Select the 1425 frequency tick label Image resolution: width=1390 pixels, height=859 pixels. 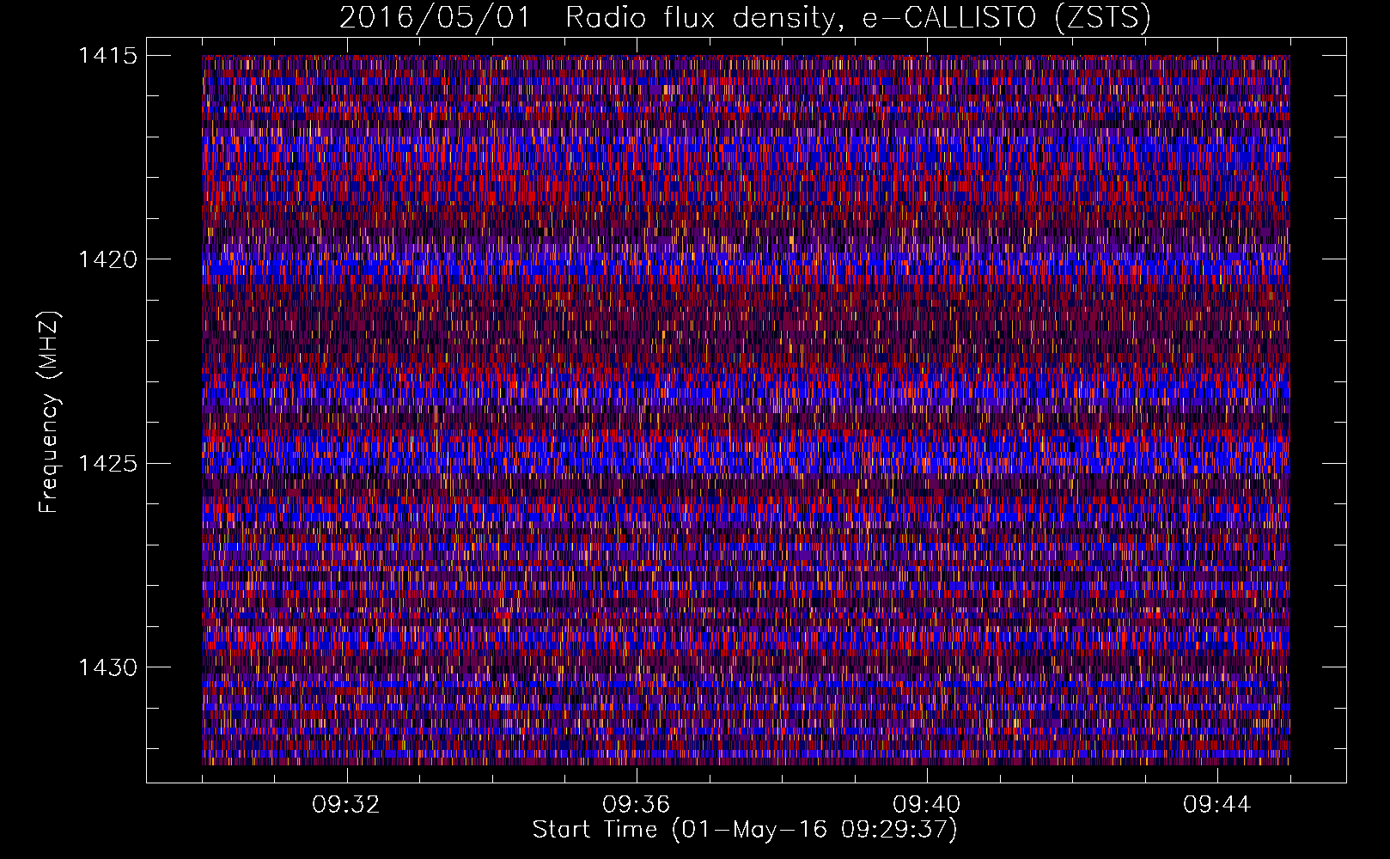107,464
